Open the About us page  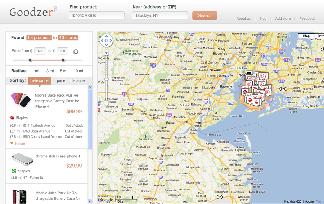pyautogui.click(x=243, y=19)
